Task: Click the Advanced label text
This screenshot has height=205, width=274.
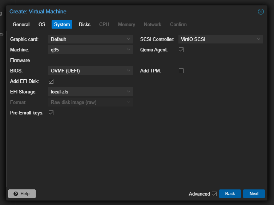Action: click(199, 194)
